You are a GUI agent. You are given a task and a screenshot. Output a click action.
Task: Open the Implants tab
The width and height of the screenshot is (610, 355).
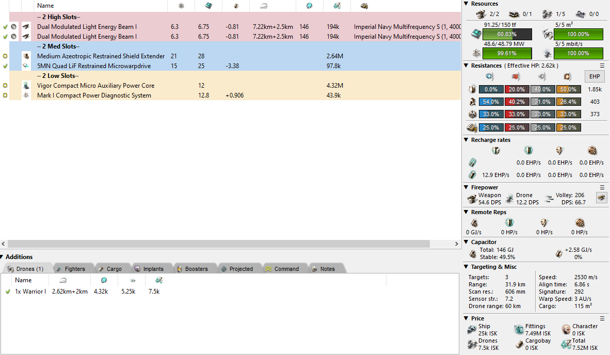pos(149,269)
